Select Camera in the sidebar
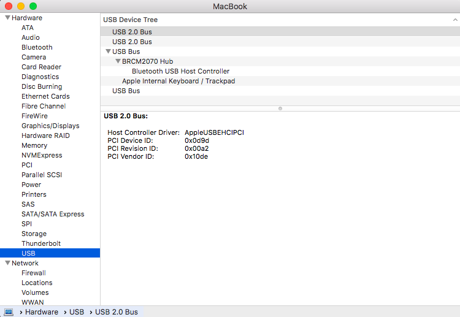This screenshot has height=317, width=460. (34, 57)
